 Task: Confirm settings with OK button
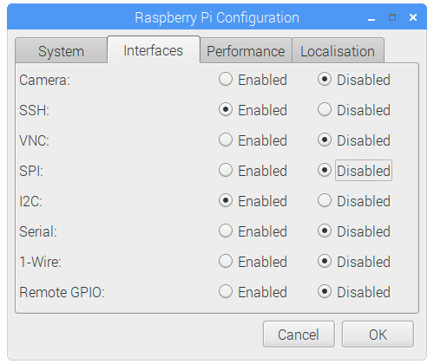click(378, 335)
